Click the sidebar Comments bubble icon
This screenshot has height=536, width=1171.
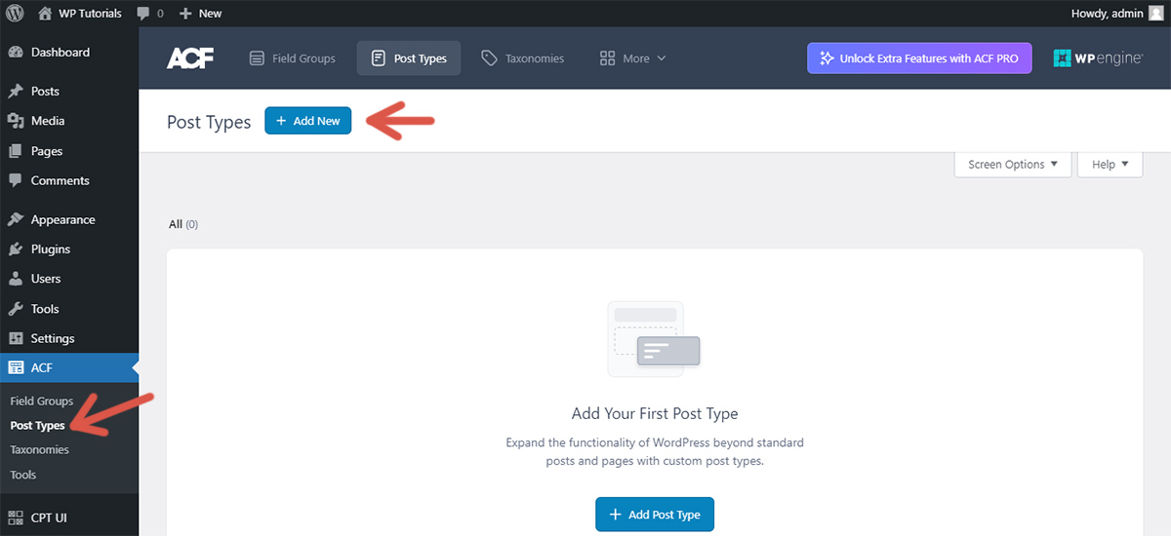(16, 180)
